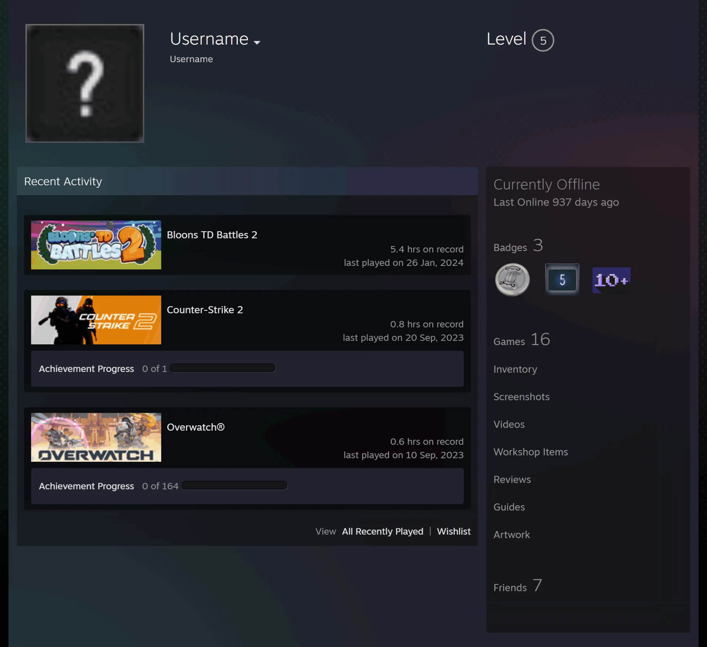This screenshot has width=707, height=647.
Task: Click the '5.4 hrs on record' text
Action: 427,249
